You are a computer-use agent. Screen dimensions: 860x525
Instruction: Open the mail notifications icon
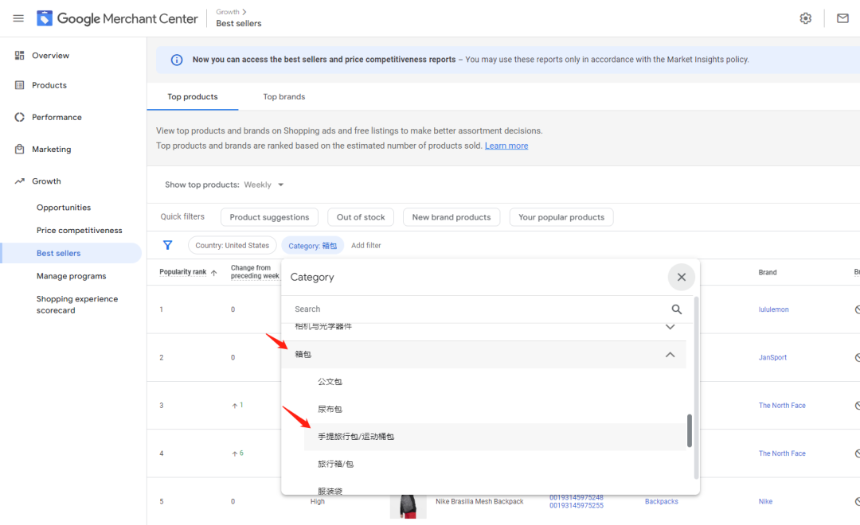842,18
